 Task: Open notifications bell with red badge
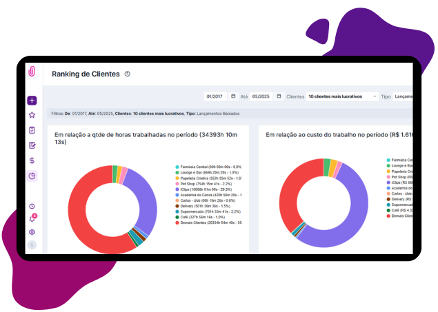32,219
